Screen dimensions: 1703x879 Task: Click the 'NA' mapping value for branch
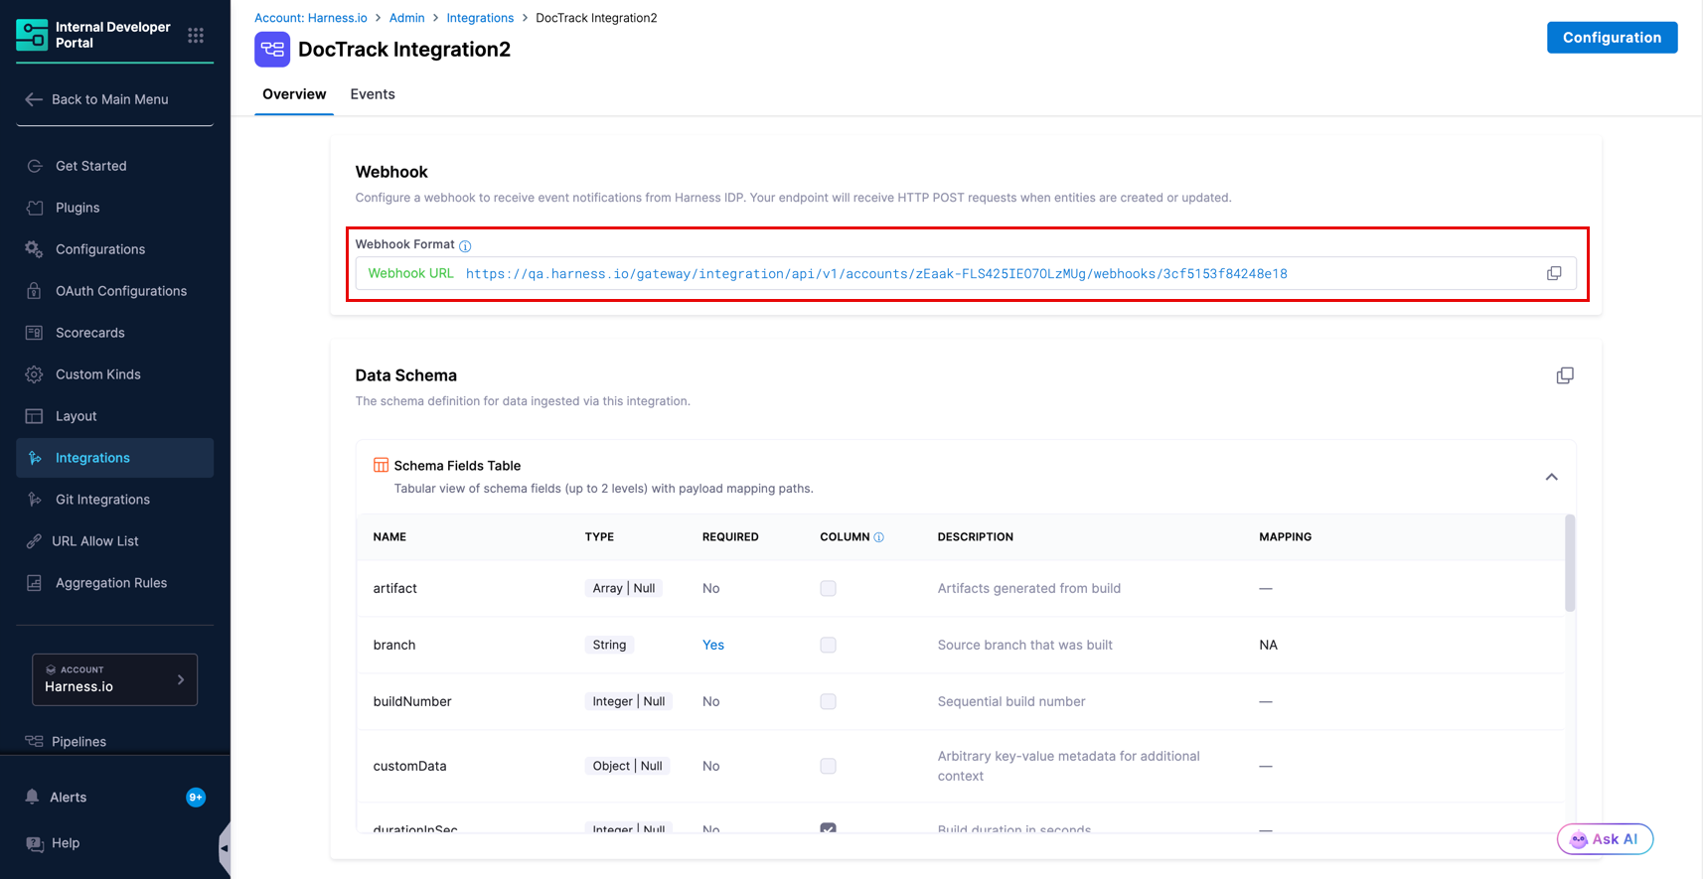click(x=1268, y=645)
